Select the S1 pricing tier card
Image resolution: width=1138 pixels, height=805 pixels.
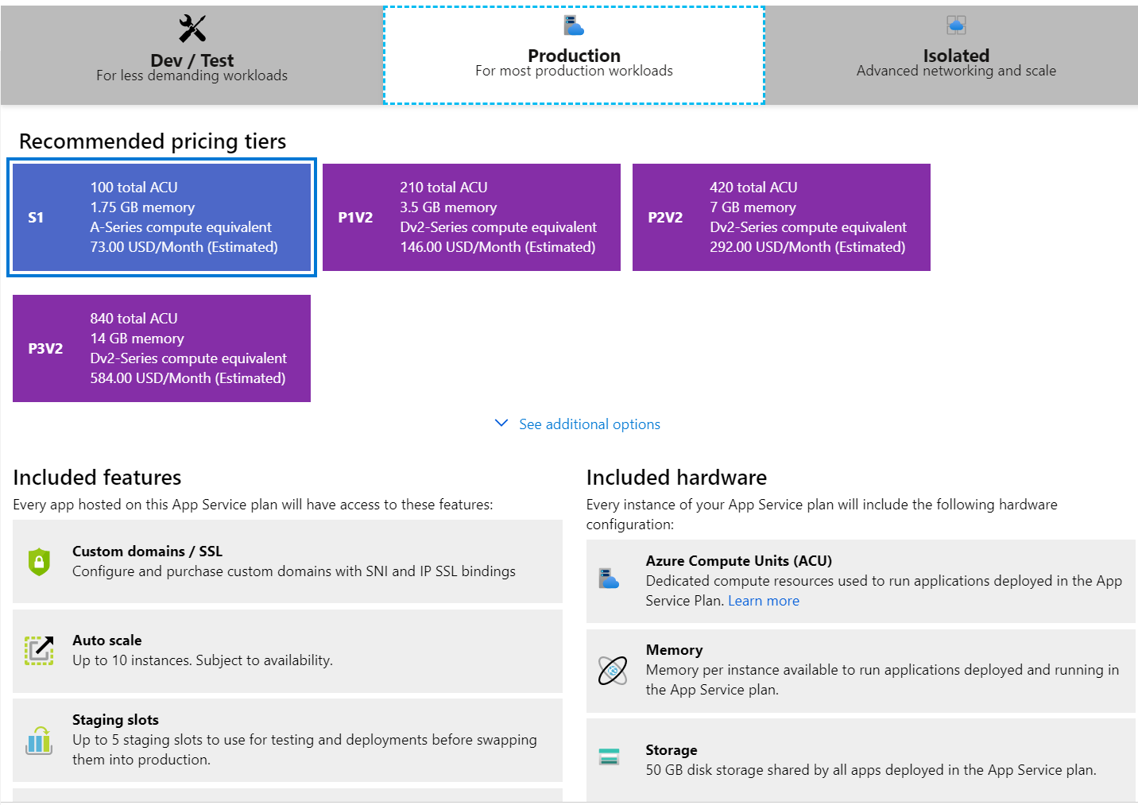coord(161,217)
